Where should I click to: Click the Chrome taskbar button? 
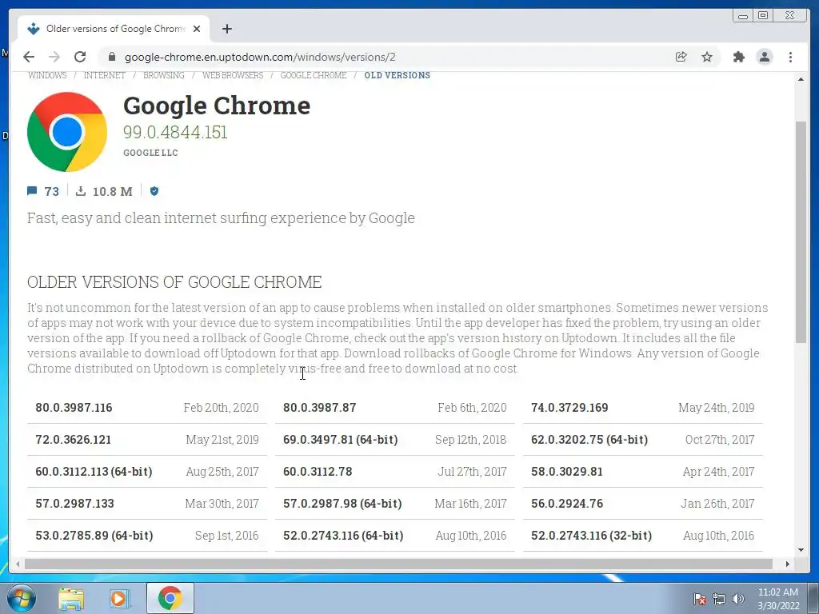pos(170,598)
